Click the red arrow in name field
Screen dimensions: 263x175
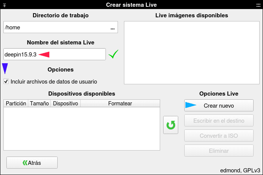pyautogui.click(x=44, y=55)
